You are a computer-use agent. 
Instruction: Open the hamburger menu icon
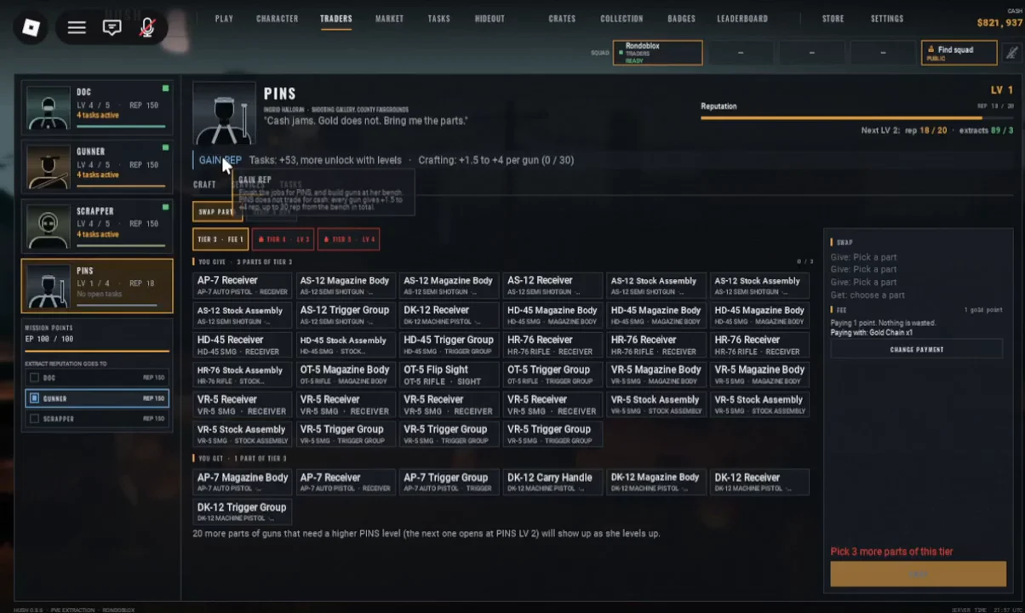click(77, 28)
